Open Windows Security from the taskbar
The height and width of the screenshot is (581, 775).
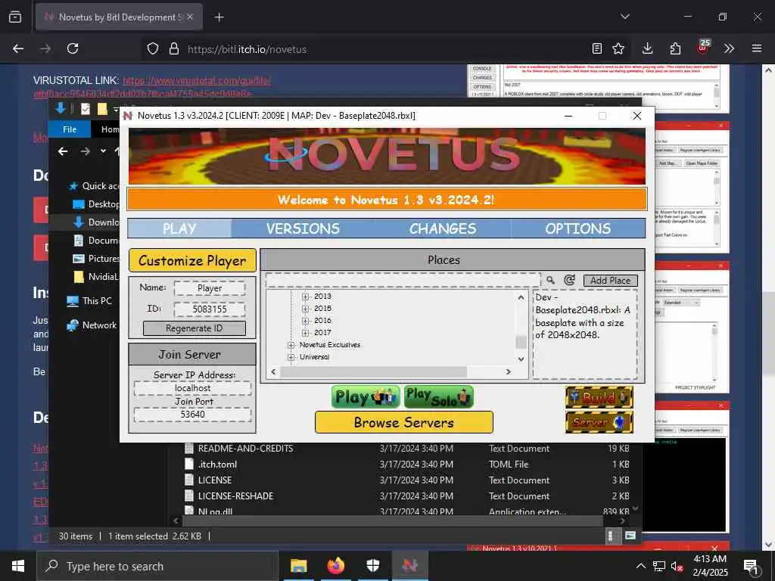click(x=373, y=566)
